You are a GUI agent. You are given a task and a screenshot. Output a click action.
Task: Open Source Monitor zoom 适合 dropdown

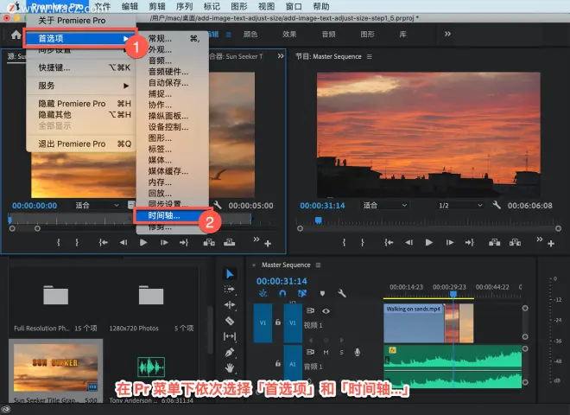[97, 205]
